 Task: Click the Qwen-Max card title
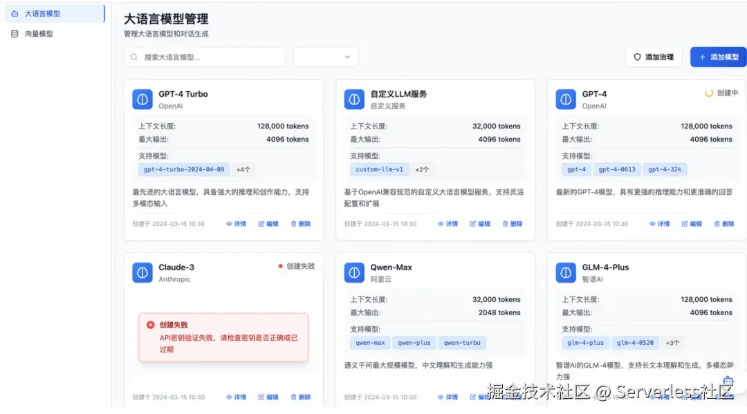391,267
